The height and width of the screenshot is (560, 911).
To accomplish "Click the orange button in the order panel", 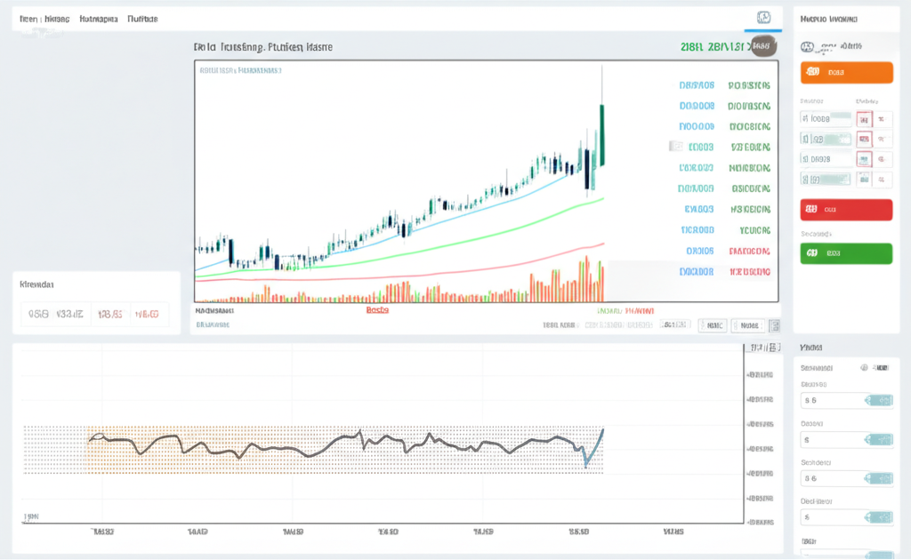I will coord(846,73).
